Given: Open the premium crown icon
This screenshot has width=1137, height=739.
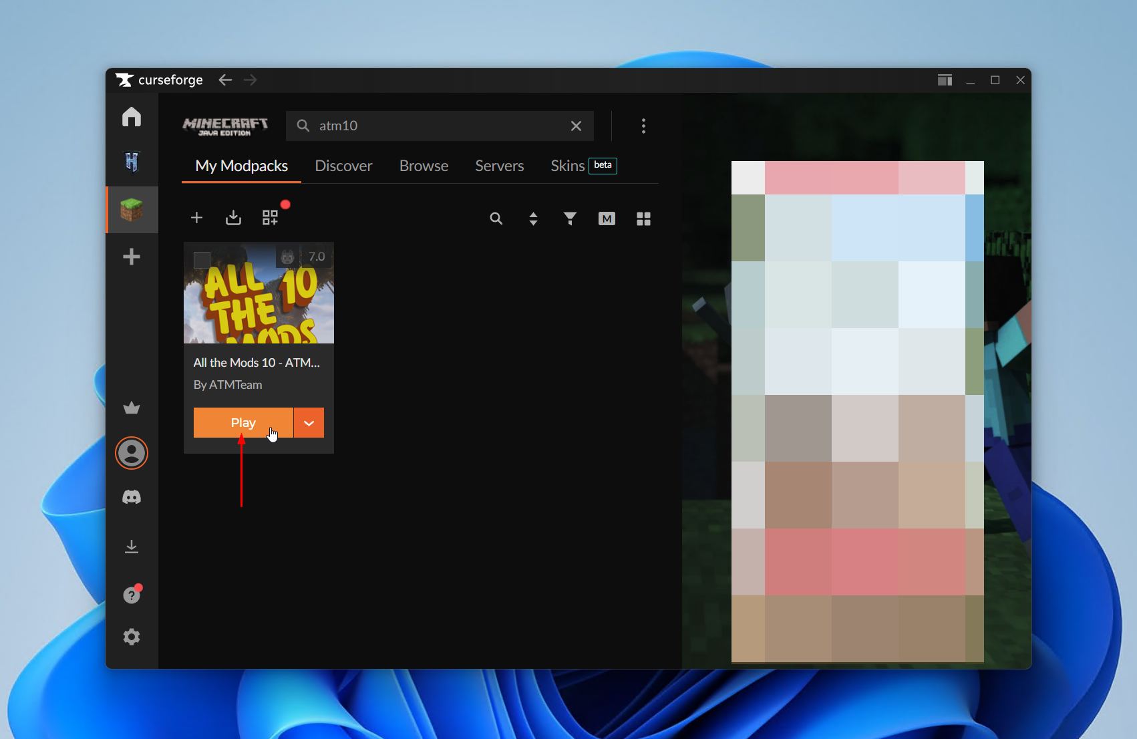Looking at the screenshot, I should (x=132, y=408).
